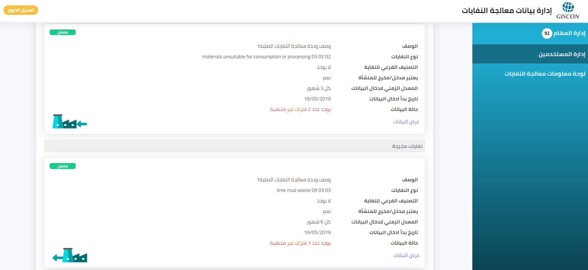Screen dimensions: 588x270
Task: Click the incoming waste factory icon
Action: tap(69, 122)
